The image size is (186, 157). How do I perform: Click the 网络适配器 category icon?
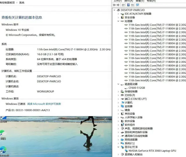[x=122, y=140]
